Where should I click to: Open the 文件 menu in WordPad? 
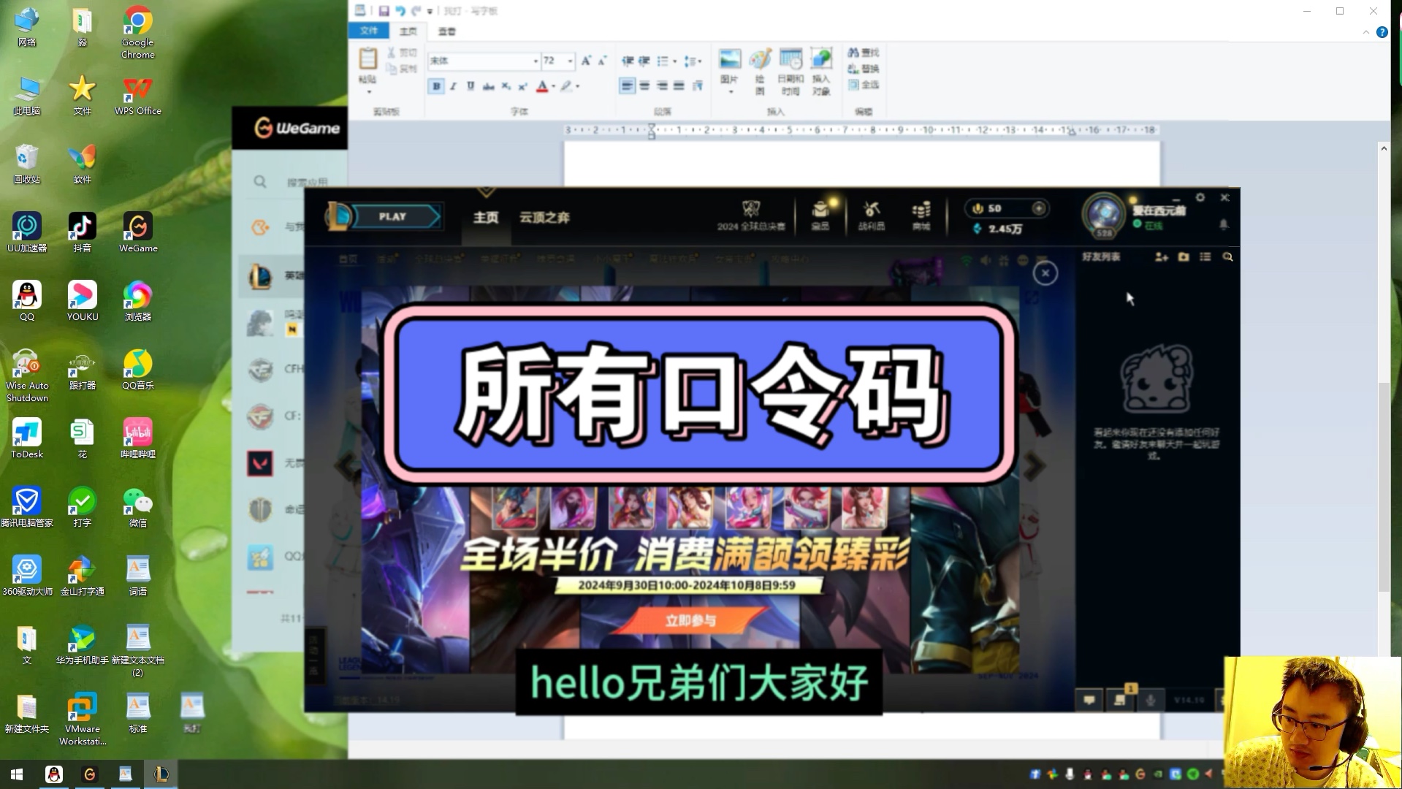tap(369, 31)
